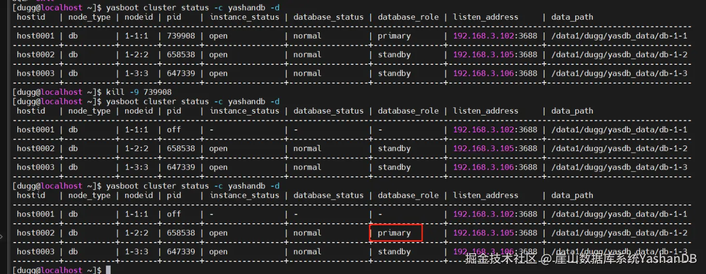Click 'primary' role in the host0001 row
Image resolution: width=706 pixels, height=274 pixels.
(x=394, y=36)
